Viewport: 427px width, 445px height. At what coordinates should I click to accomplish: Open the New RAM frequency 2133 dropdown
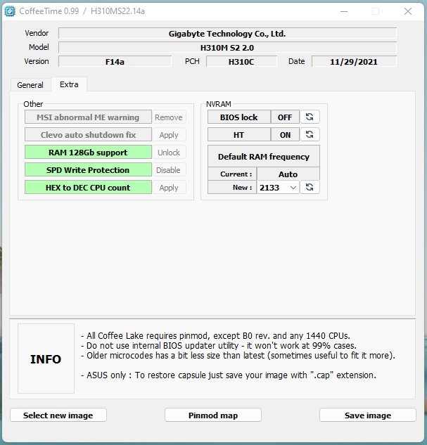point(278,187)
